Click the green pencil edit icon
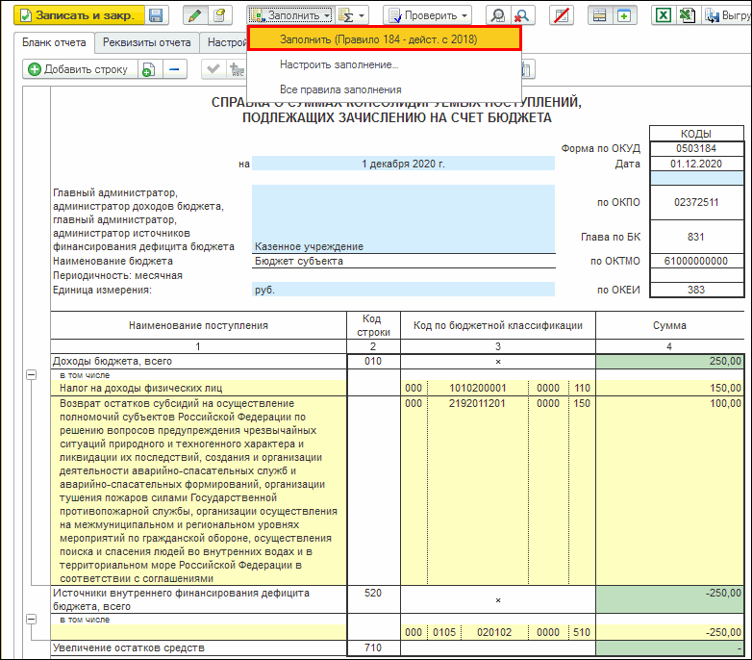 tap(195, 15)
